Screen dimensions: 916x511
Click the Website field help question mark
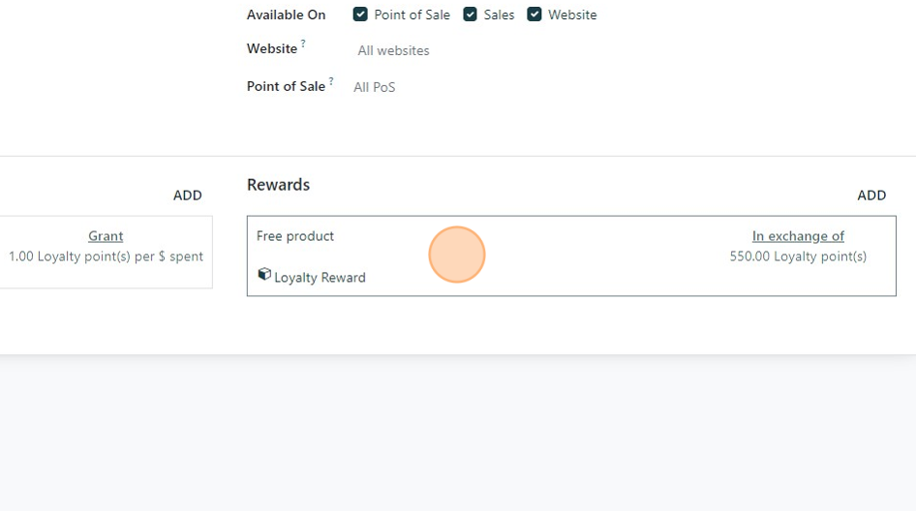coord(303,45)
